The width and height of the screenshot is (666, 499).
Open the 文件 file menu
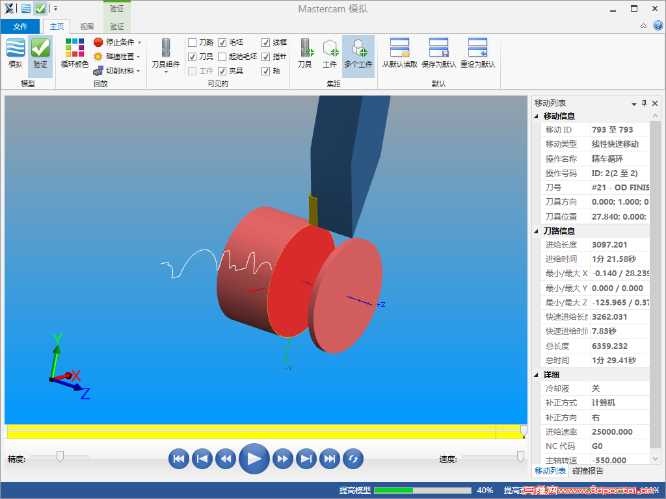pyautogui.click(x=20, y=26)
